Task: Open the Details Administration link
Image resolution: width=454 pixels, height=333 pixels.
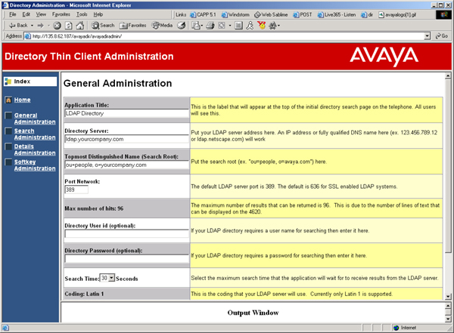Action: pyautogui.click(x=35, y=150)
